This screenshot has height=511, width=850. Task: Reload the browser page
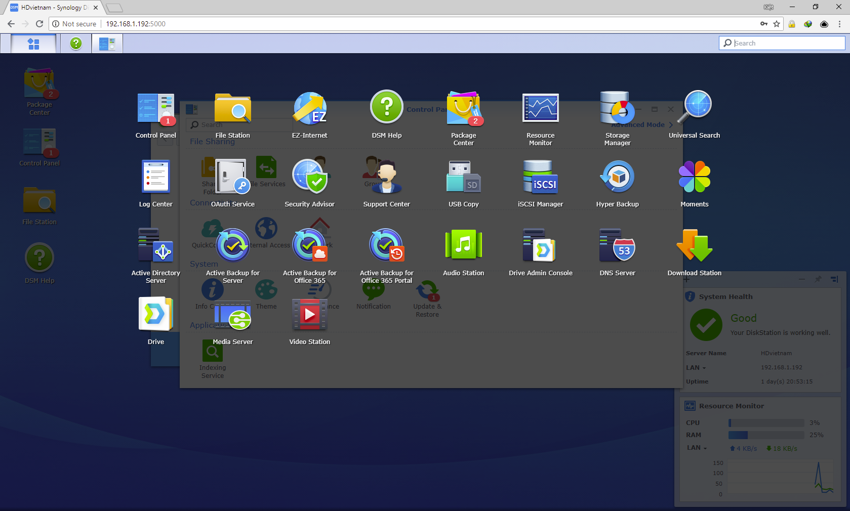tap(39, 24)
